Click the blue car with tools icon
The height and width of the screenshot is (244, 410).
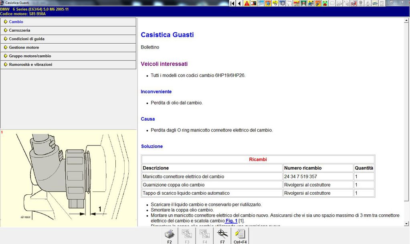click(x=311, y=3)
